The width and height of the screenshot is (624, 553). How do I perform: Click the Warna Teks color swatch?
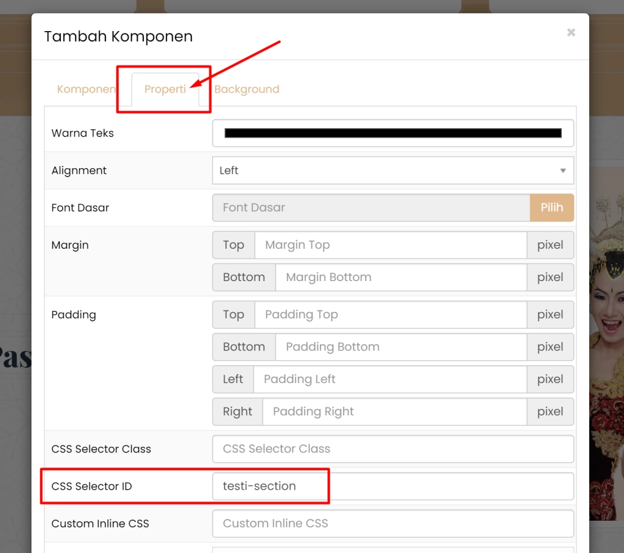pos(392,133)
